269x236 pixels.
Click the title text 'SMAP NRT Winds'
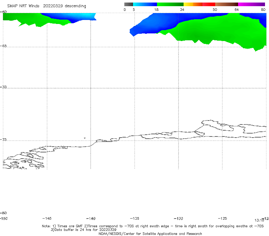[x=23, y=6]
